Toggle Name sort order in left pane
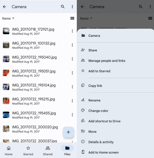154x158 pixels. [8, 18]
